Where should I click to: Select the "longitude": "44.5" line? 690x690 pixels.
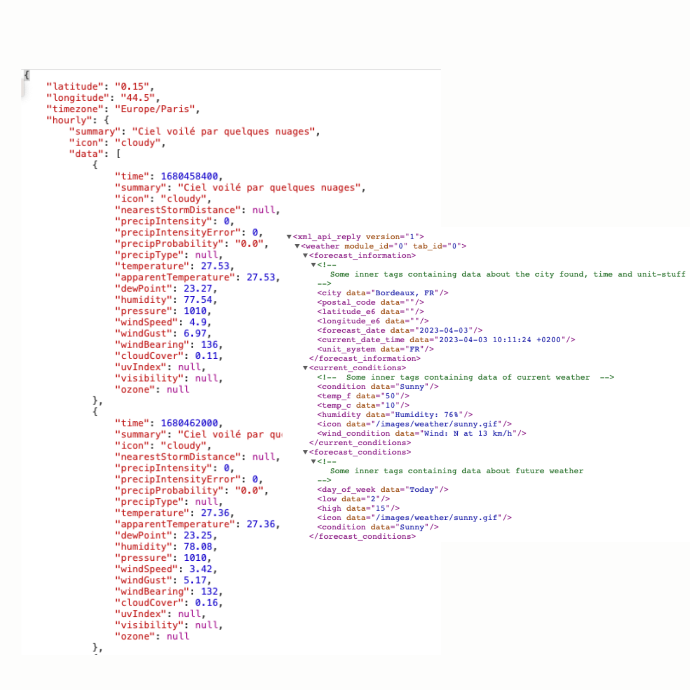point(103,98)
